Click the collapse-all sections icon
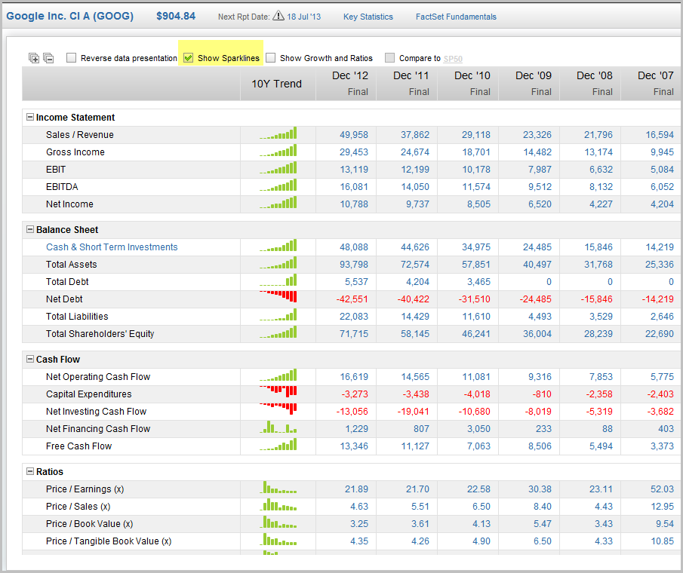This screenshot has width=683, height=573. point(48,57)
